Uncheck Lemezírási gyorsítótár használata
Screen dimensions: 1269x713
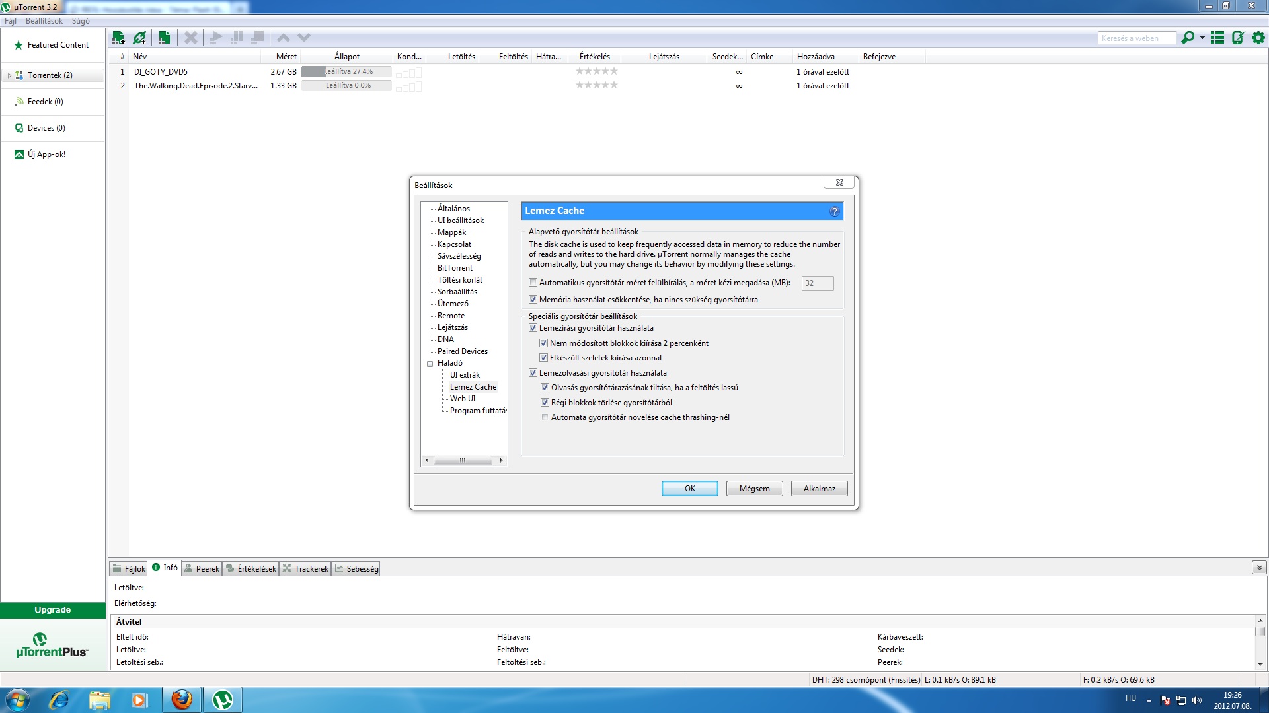point(533,328)
